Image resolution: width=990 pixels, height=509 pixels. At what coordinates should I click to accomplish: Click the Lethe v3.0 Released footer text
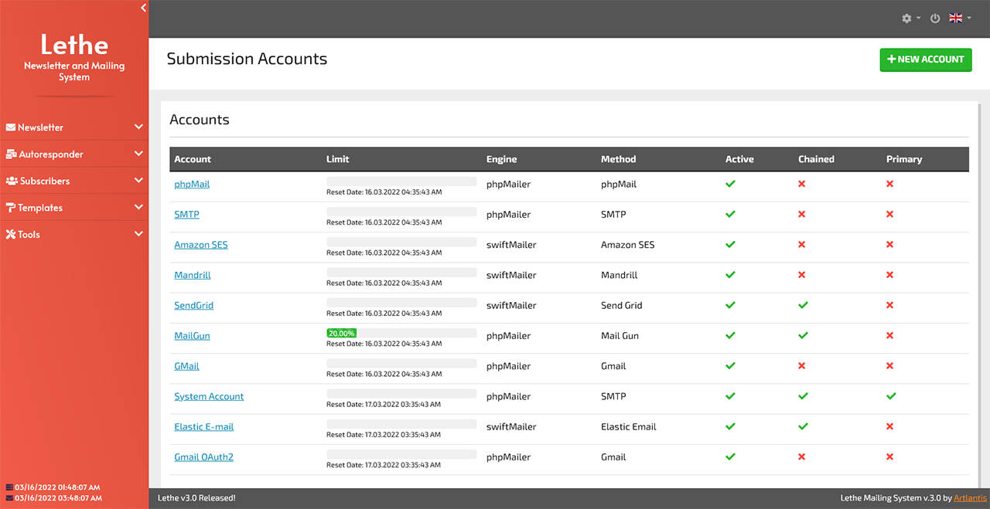(196, 498)
